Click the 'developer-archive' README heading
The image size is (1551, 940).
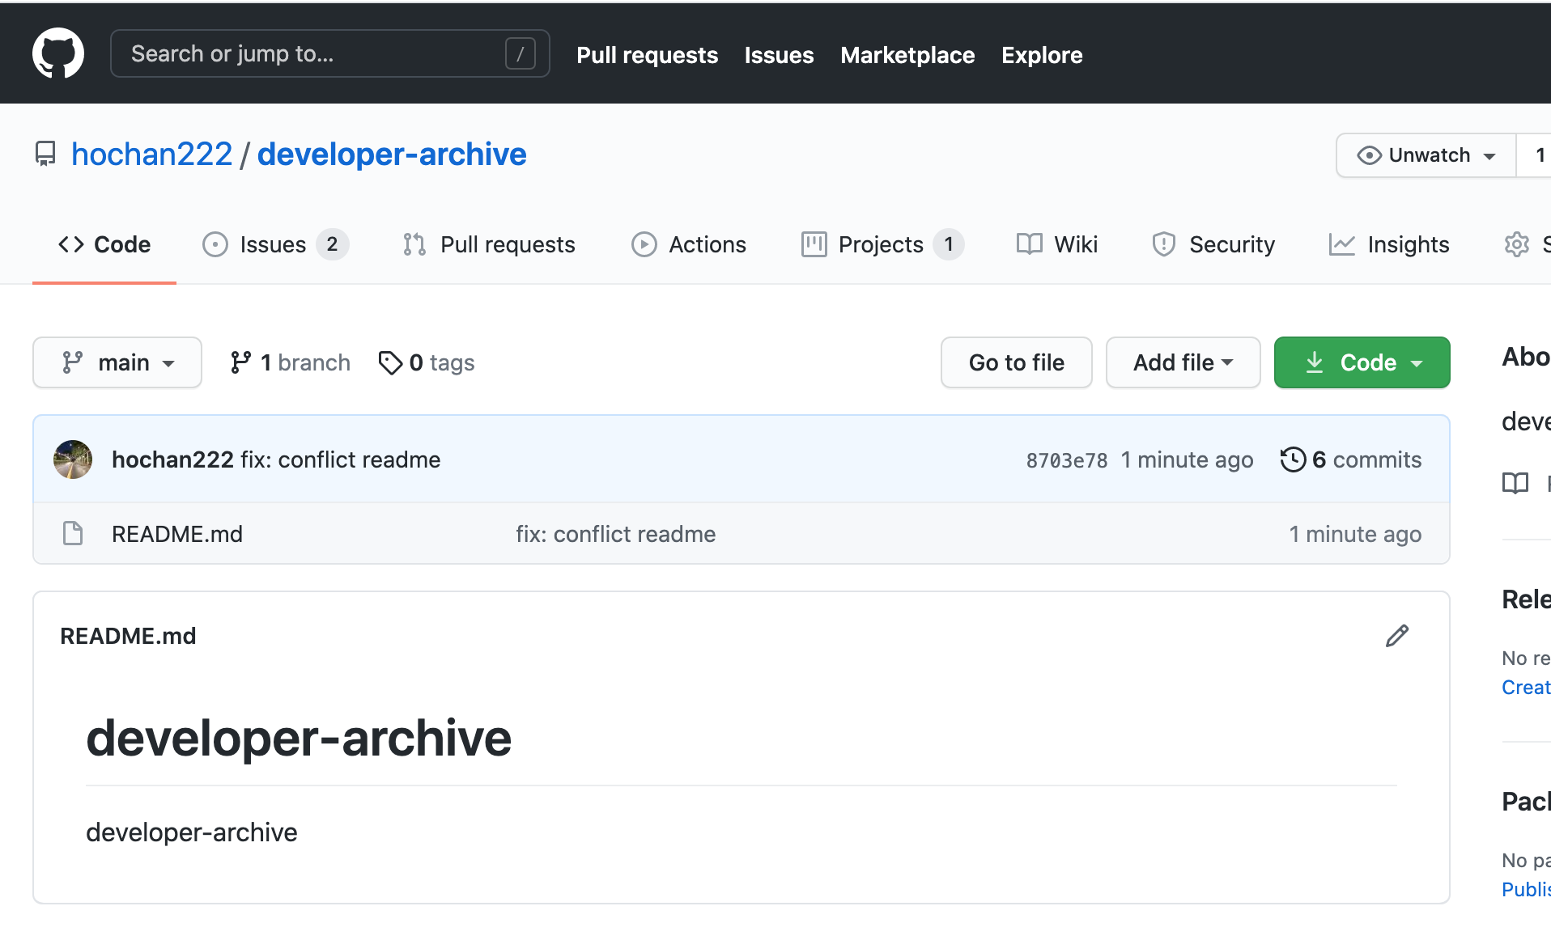point(299,738)
